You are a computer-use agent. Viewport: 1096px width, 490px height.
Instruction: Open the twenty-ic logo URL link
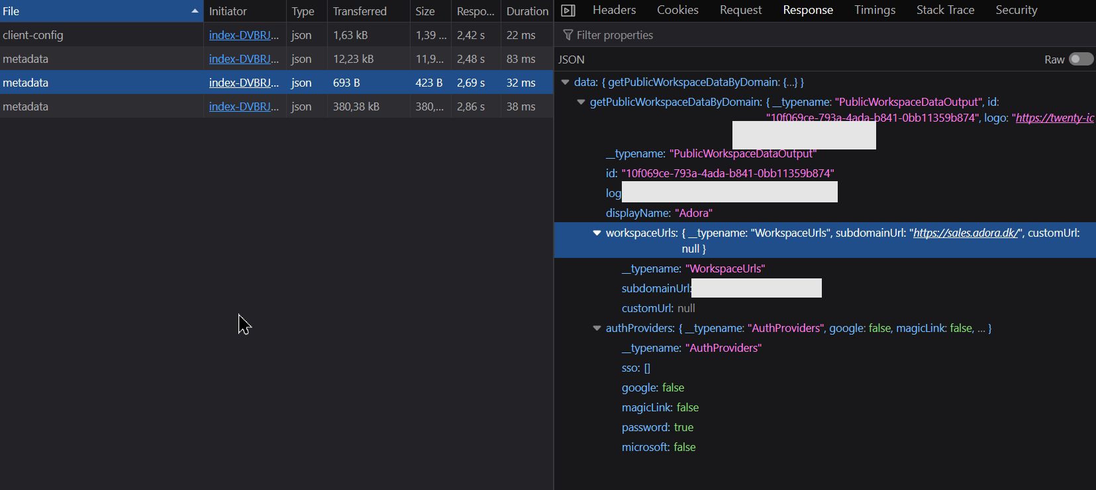point(1055,118)
